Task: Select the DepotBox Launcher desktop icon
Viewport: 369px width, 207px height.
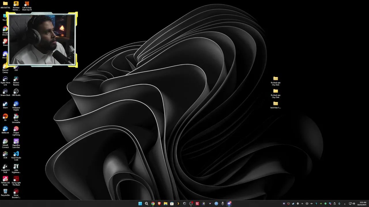Action: [x=16, y=143]
